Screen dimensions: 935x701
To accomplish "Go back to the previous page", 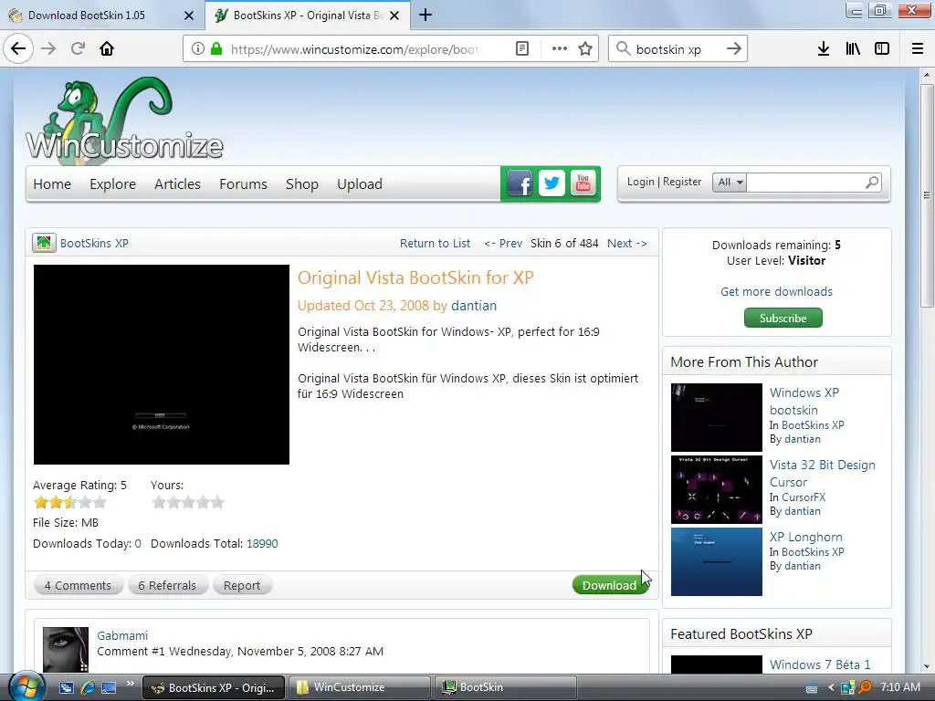I will [18, 48].
